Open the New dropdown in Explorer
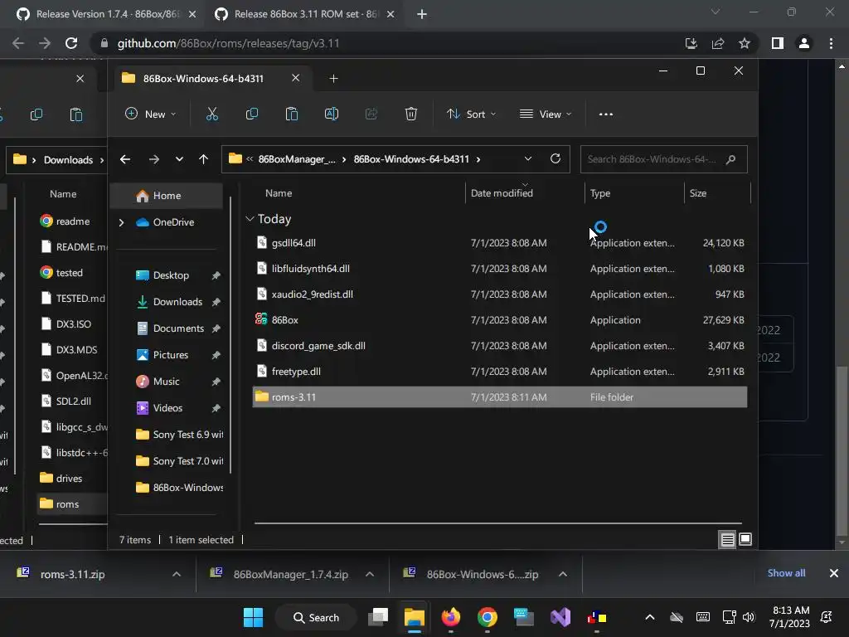The image size is (849, 637). 151,114
